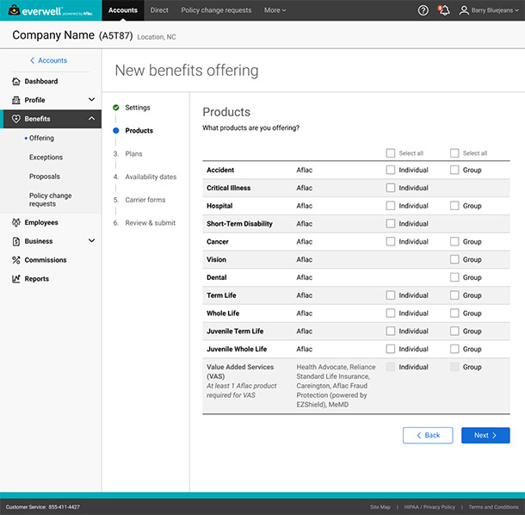Go to Availability dates wizard step
The image size is (525, 515).
pyautogui.click(x=151, y=177)
